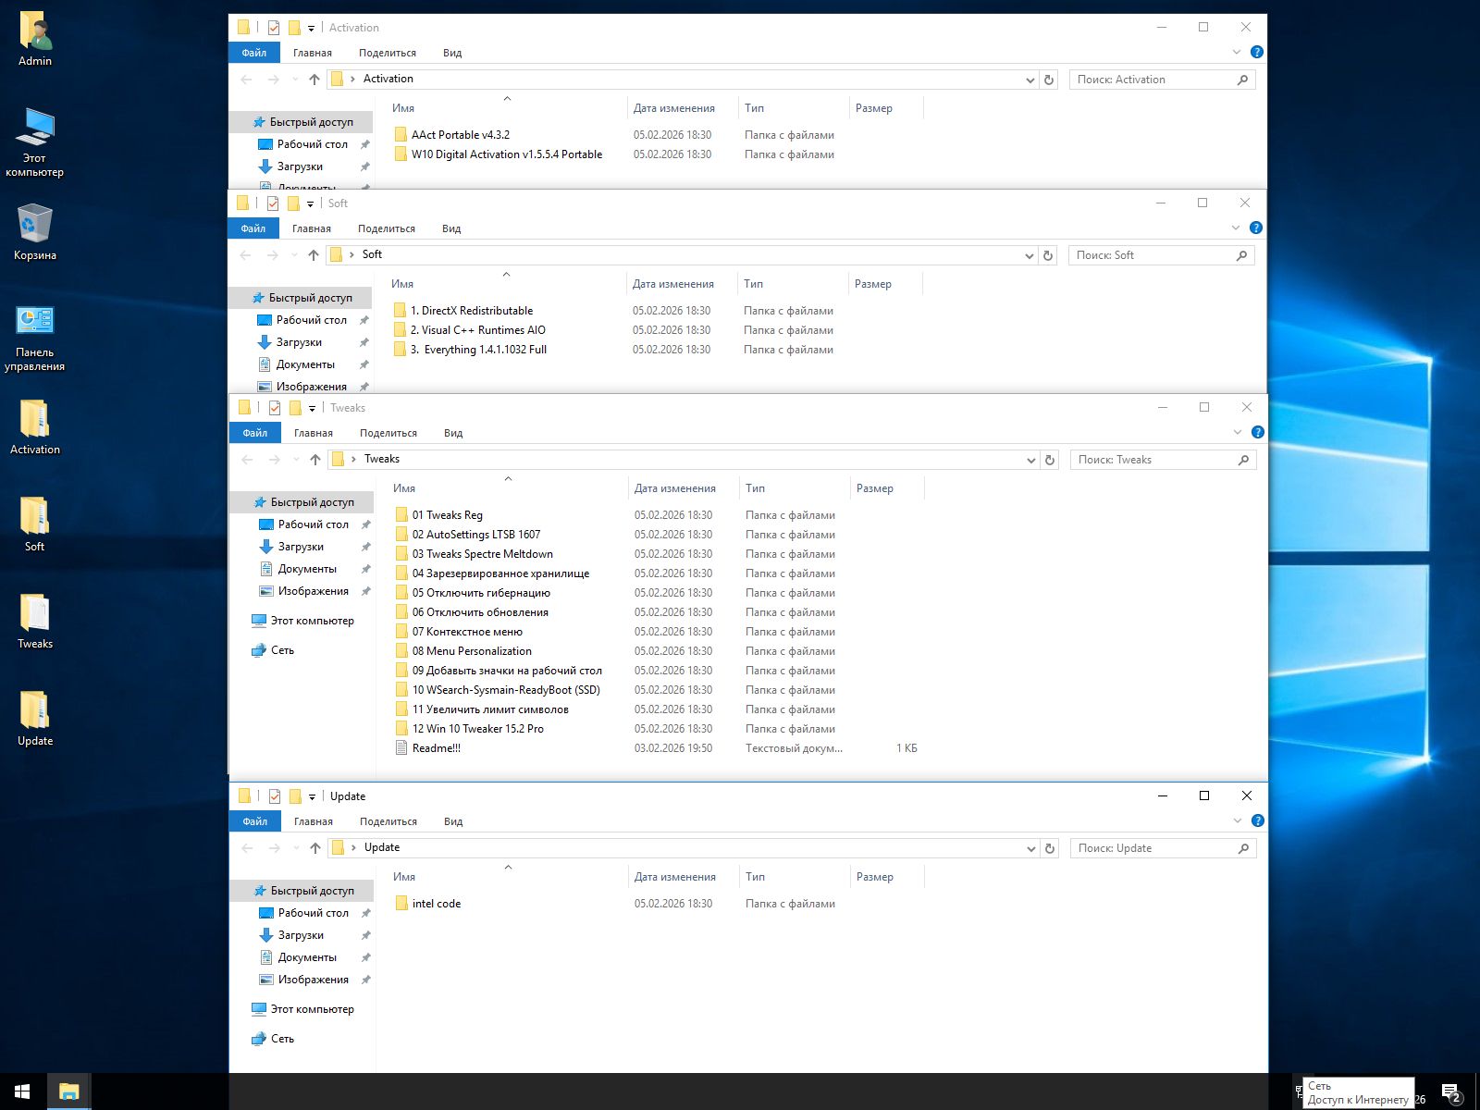Select Этот компьютер in Update navigation pane
The image size is (1480, 1110).
click(312, 1009)
